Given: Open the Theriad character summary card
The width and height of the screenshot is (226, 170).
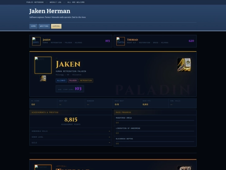Looking at the screenshot, I should click(155, 41).
